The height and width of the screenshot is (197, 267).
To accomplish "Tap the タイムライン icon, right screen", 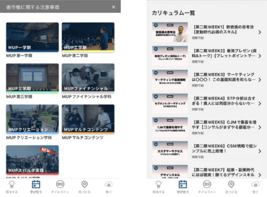I will [x=207, y=184].
